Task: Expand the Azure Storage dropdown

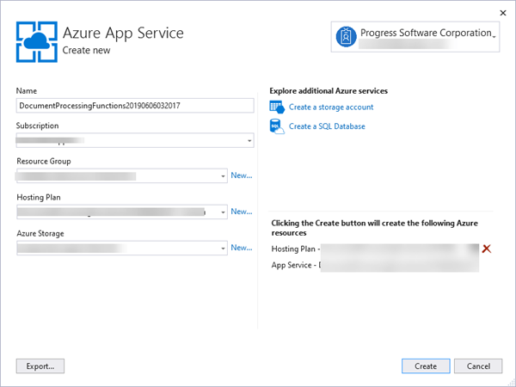Action: tap(223, 249)
